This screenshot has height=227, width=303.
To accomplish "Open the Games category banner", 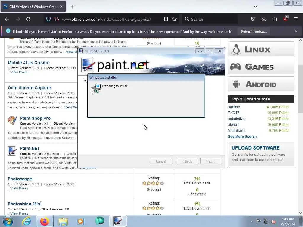I will 261,67.
